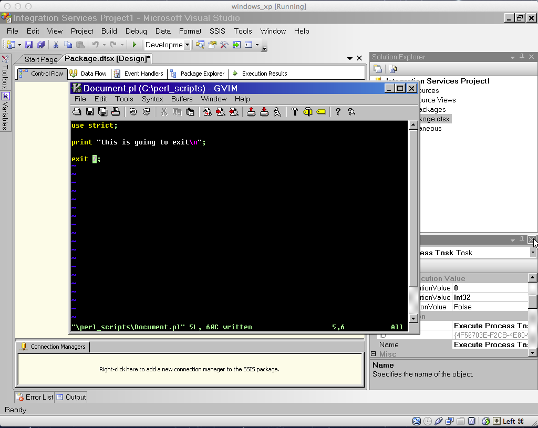Open the document tab list dropdown arrow
The width and height of the screenshot is (538, 428).
(350, 58)
